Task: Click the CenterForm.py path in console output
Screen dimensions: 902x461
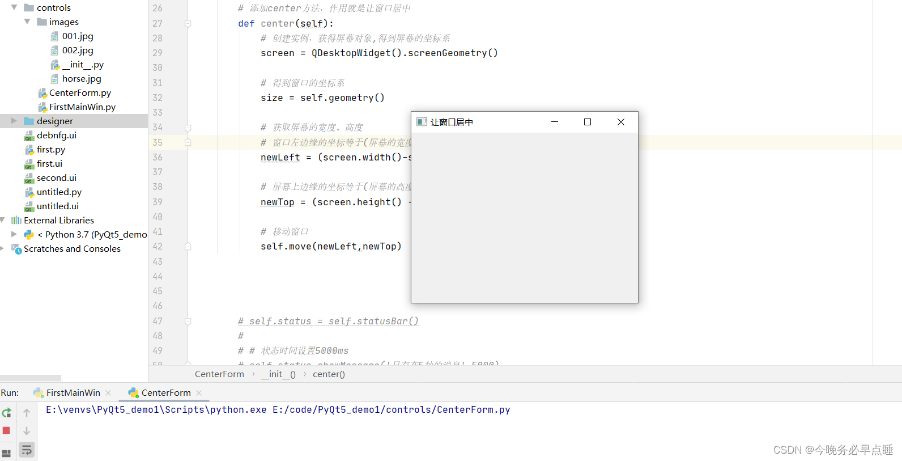Action: coord(392,409)
